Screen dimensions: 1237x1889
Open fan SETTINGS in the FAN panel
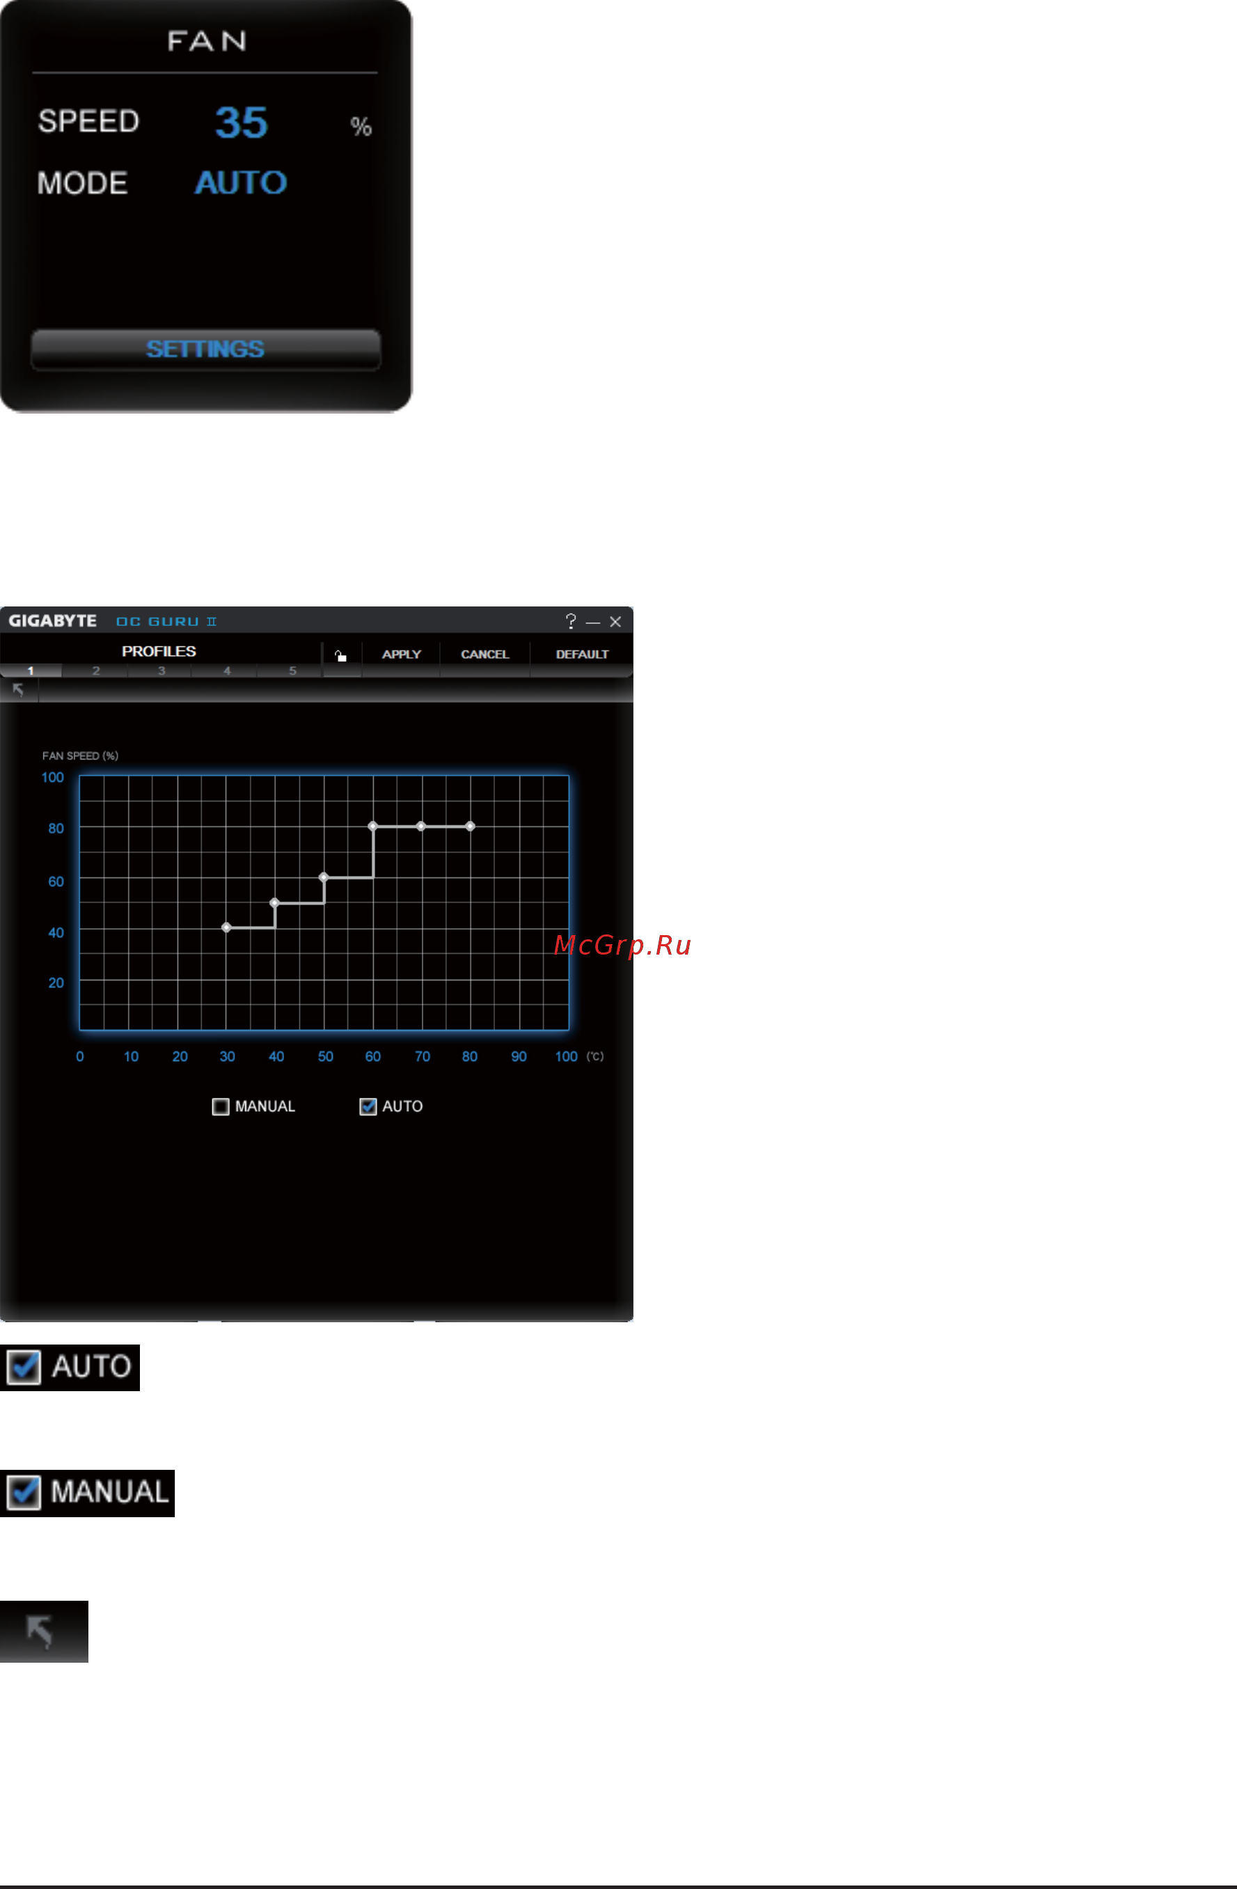click(x=205, y=350)
